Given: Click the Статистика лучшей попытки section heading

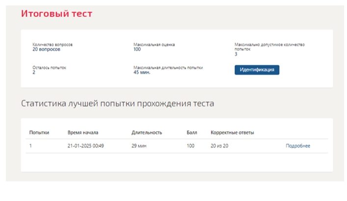Looking at the screenshot, I should tap(117, 104).
